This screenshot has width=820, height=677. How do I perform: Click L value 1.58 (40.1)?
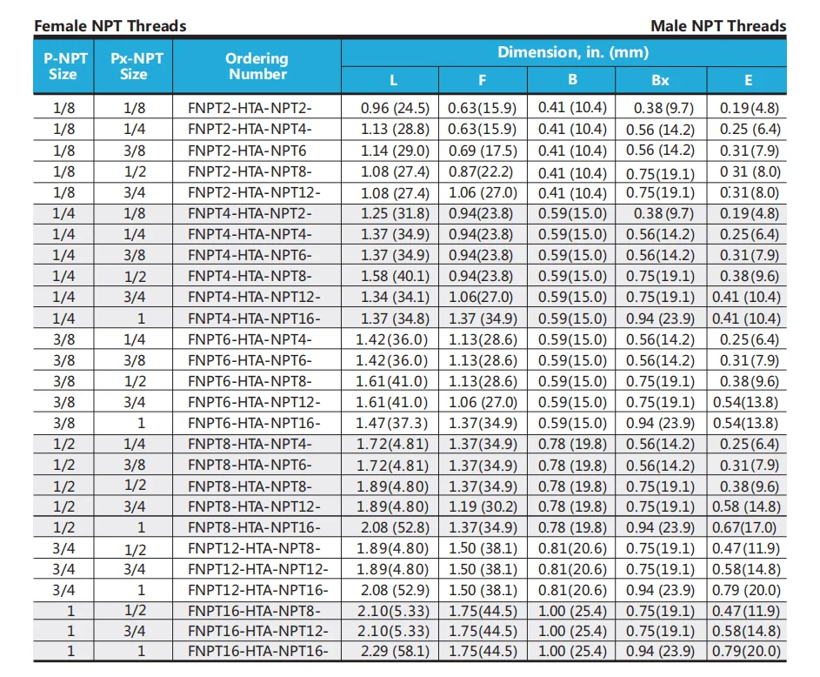click(x=395, y=276)
